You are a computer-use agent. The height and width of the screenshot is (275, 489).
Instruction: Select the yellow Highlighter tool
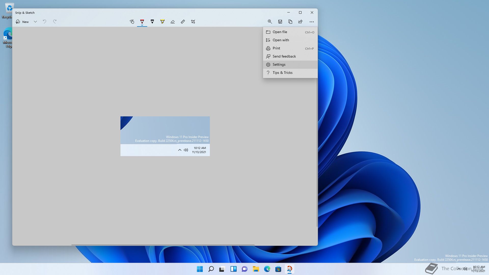coord(162,22)
